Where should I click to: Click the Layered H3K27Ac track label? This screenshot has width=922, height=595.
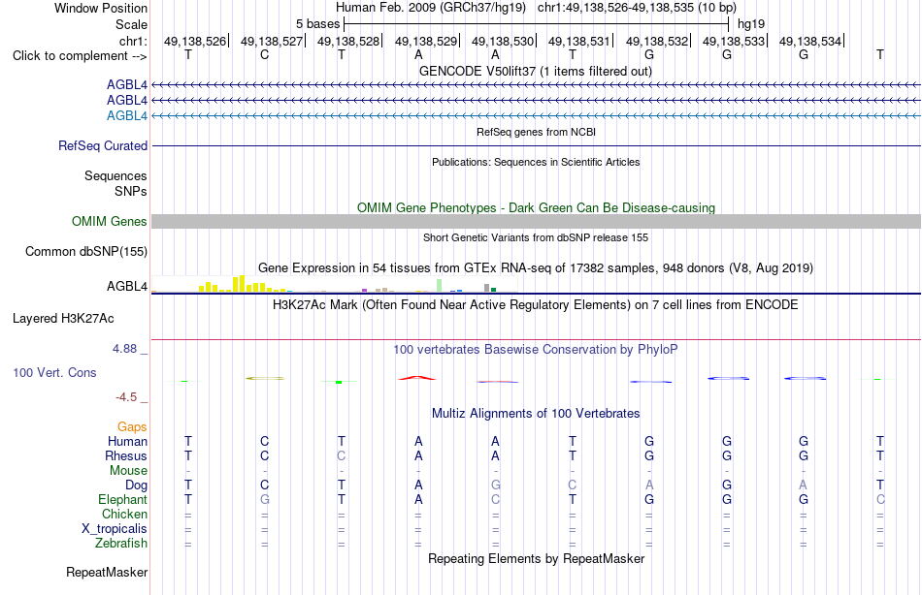coord(63,319)
